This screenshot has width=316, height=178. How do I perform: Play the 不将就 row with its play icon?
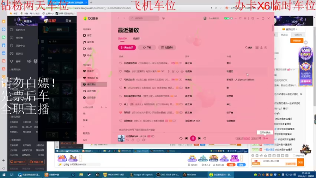tap(169, 72)
